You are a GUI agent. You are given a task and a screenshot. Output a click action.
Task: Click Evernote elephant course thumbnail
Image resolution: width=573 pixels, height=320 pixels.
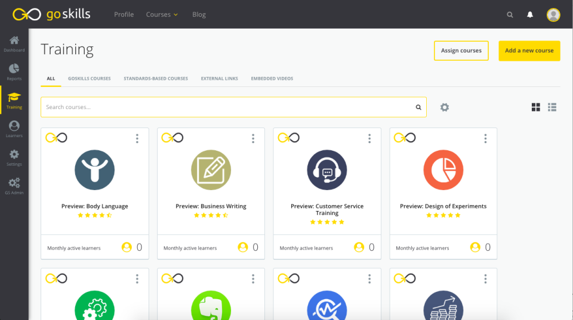(211, 306)
